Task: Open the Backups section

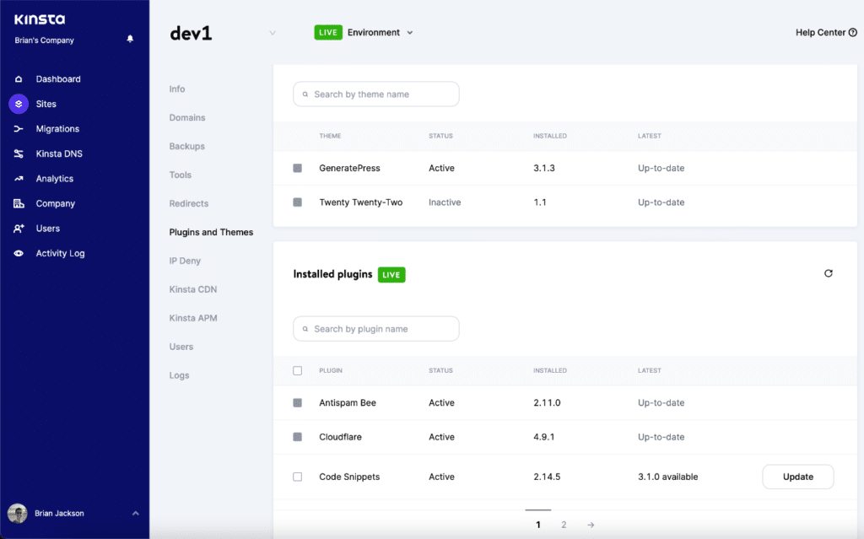Action: tap(186, 146)
